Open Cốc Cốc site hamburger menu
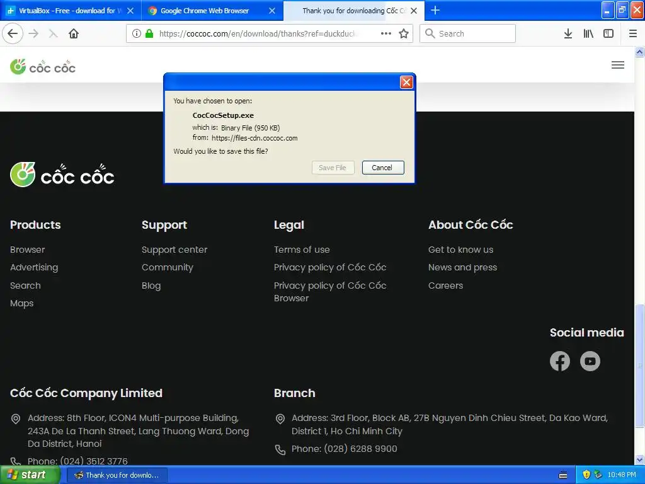645x484 pixels. (x=617, y=65)
